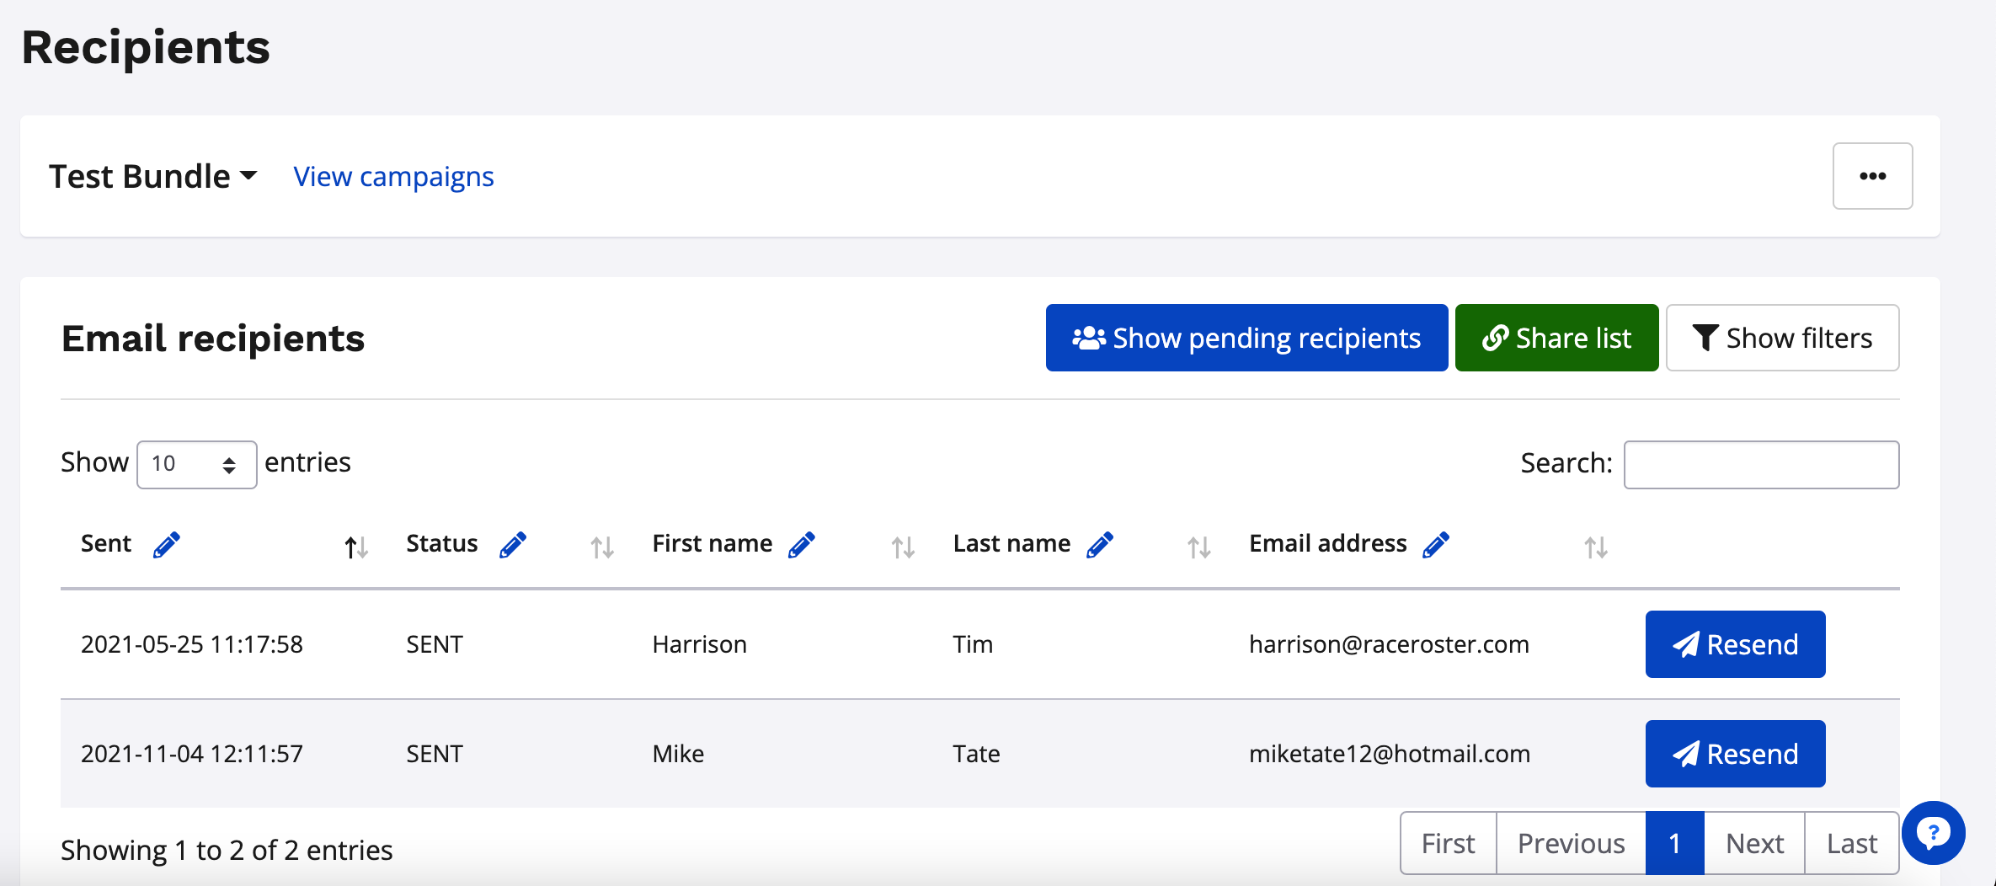This screenshot has width=1996, height=886.
Task: Sort the table by Sent column arrows
Action: [x=355, y=548]
